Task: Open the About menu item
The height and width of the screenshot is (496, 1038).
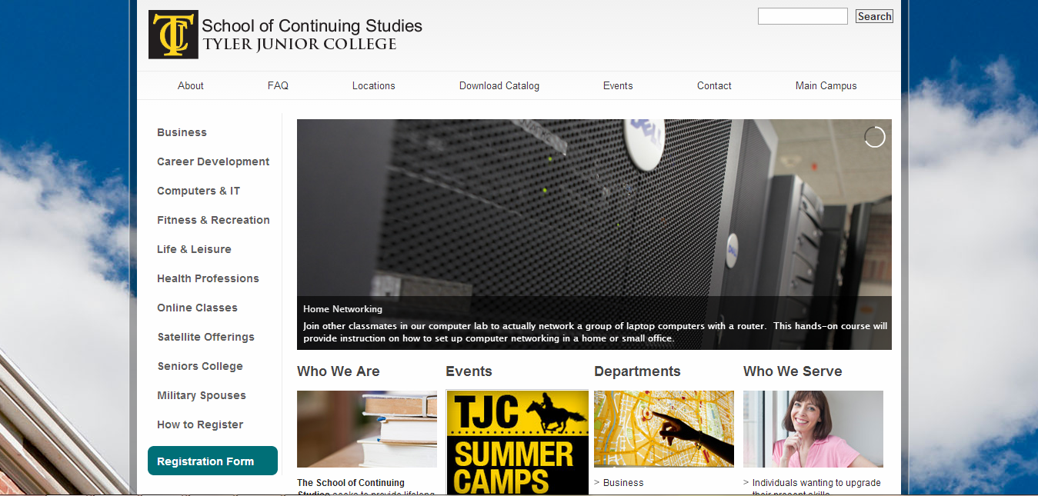Action: [x=190, y=85]
